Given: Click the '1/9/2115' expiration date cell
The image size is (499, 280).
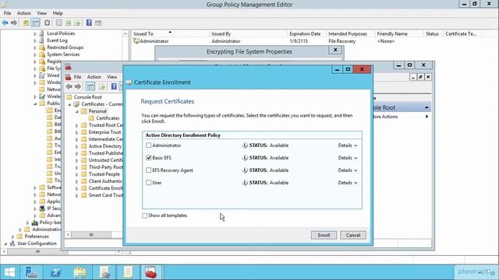Looking at the screenshot, I should tap(299, 41).
